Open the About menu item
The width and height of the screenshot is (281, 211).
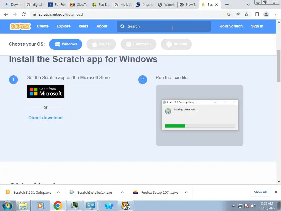coord(102,26)
